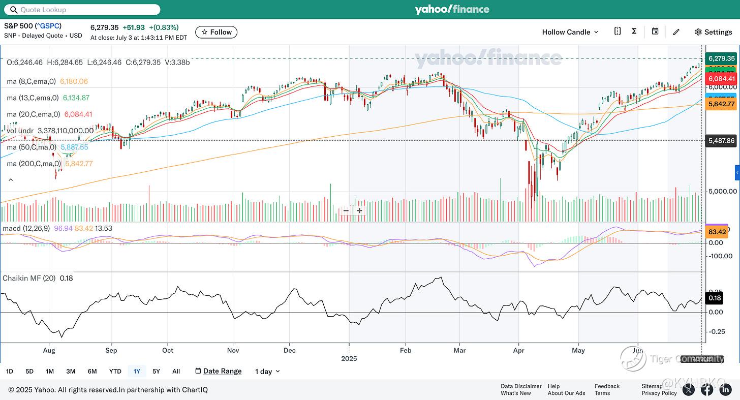Open chart Settings
The image size is (740, 400).
point(714,32)
